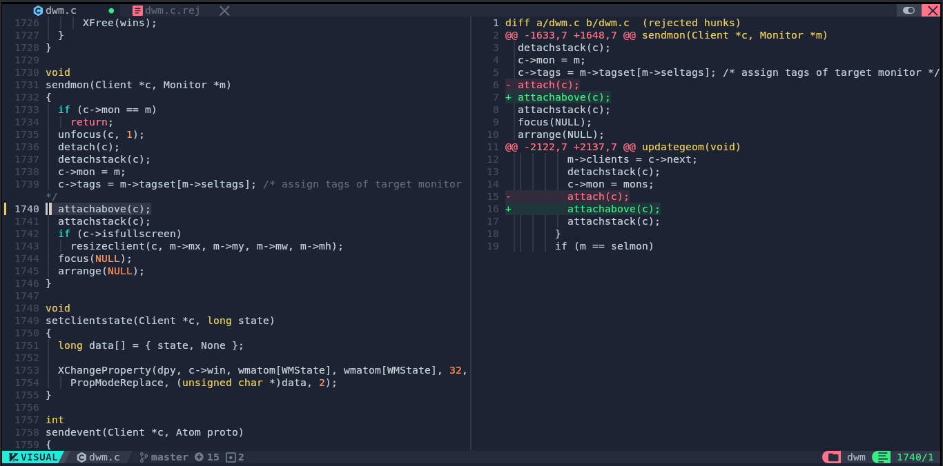Close the dwm.c.rej tab with its X

224,10
